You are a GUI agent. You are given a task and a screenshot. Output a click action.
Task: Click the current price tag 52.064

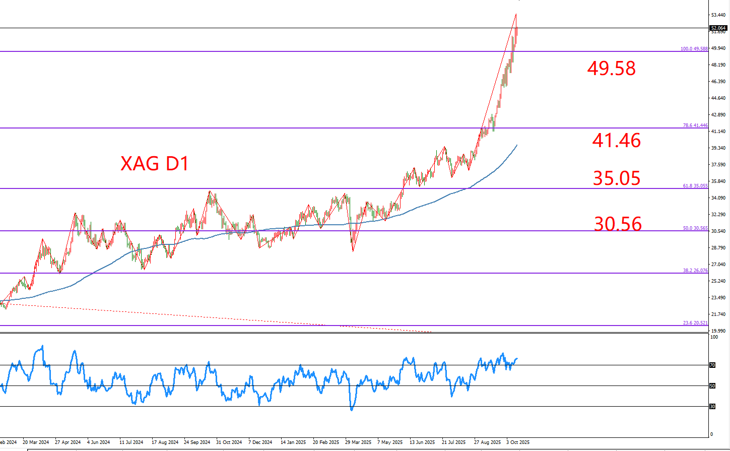point(718,28)
